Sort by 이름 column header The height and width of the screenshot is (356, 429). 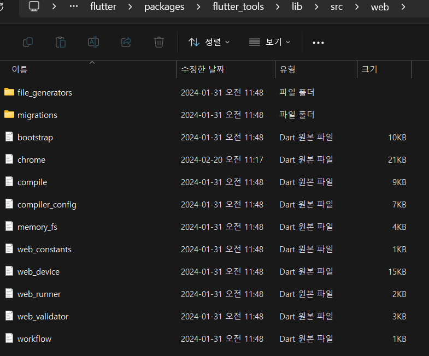20,69
